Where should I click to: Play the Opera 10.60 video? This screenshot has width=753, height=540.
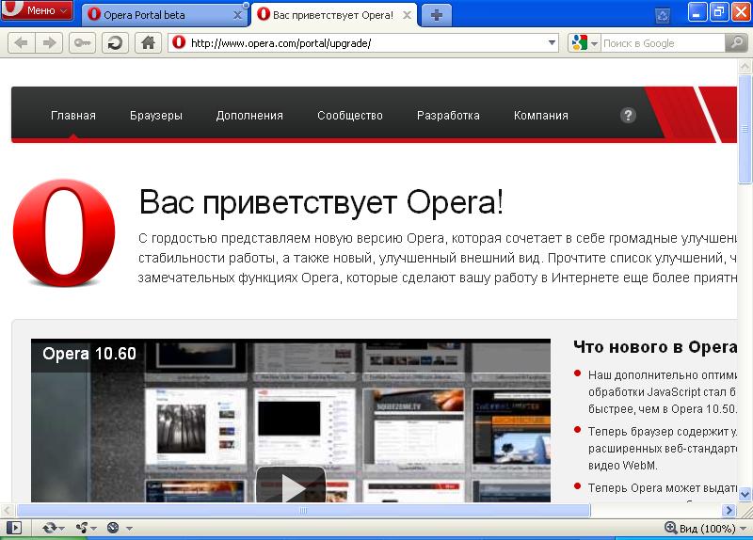(x=291, y=485)
